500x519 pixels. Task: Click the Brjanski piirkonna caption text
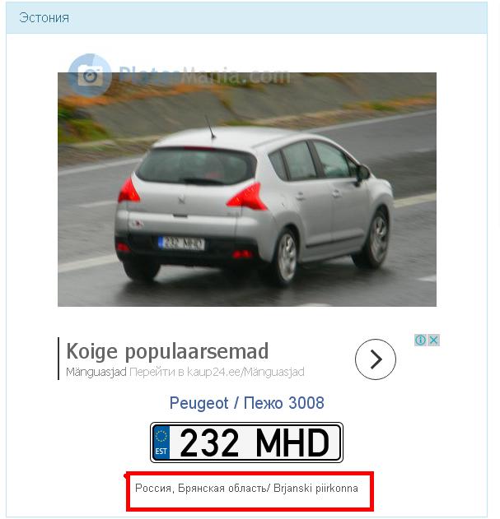click(315, 489)
